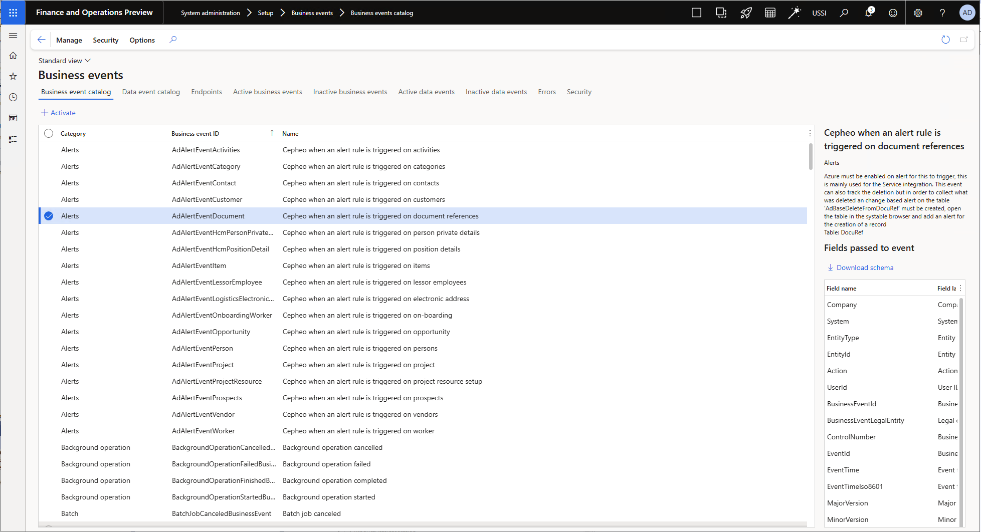Open the app launcher waffle menu
This screenshot has width=981, height=532.
pos(13,13)
